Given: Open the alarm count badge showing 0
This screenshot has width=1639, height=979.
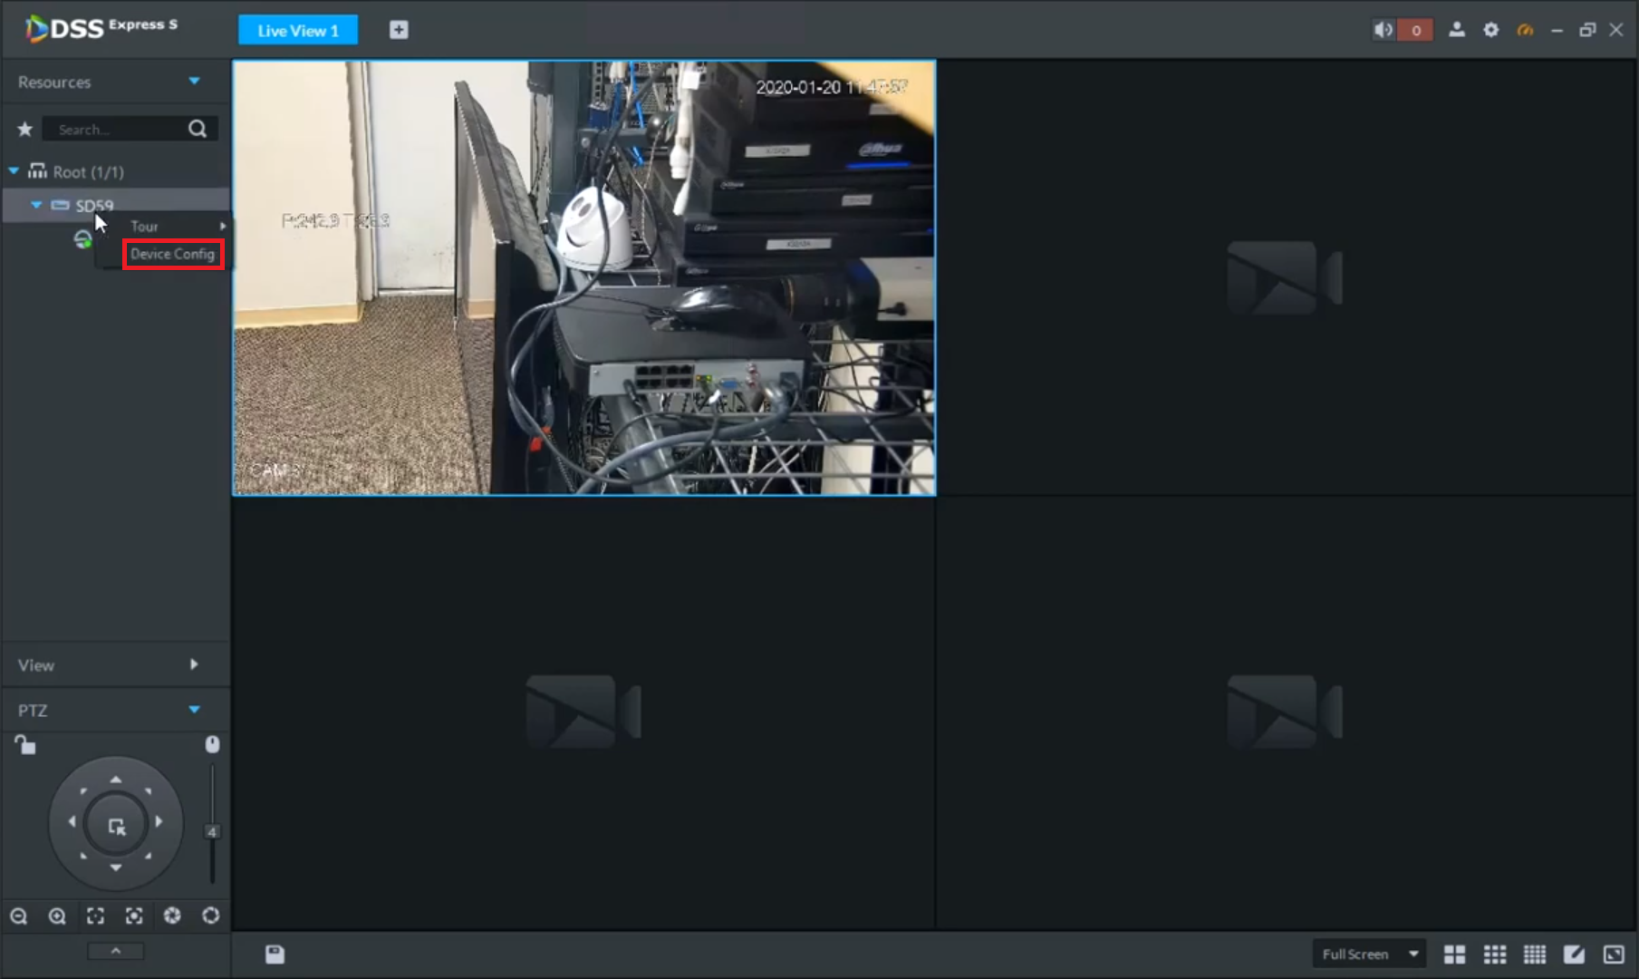Looking at the screenshot, I should 1415,30.
